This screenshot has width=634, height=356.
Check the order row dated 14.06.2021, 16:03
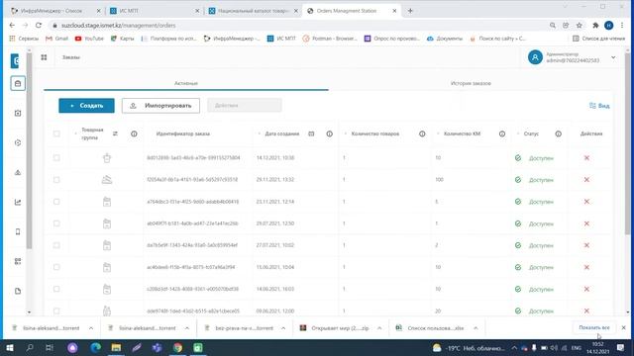pyautogui.click(x=56, y=289)
